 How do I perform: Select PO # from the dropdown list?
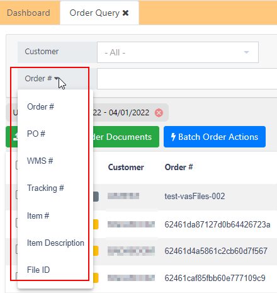pos(36,134)
